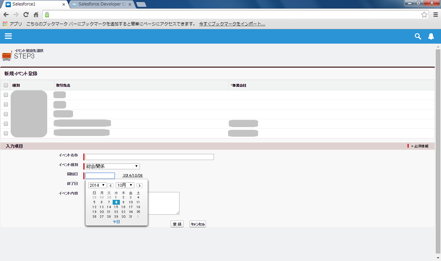Open the 2014 year dropdown in calendar
This screenshot has height=261, width=441.
coord(98,185)
